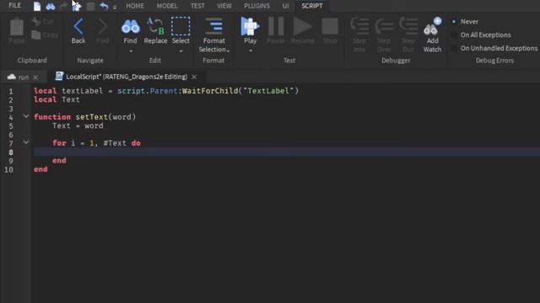
Task: Open the quick access customize dropdown
Action: 115,7
